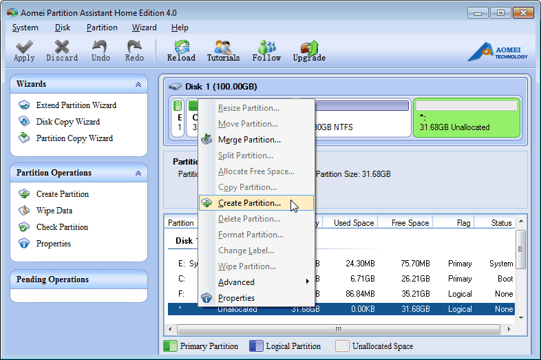Open the Help menu
541x360 pixels.
point(180,28)
